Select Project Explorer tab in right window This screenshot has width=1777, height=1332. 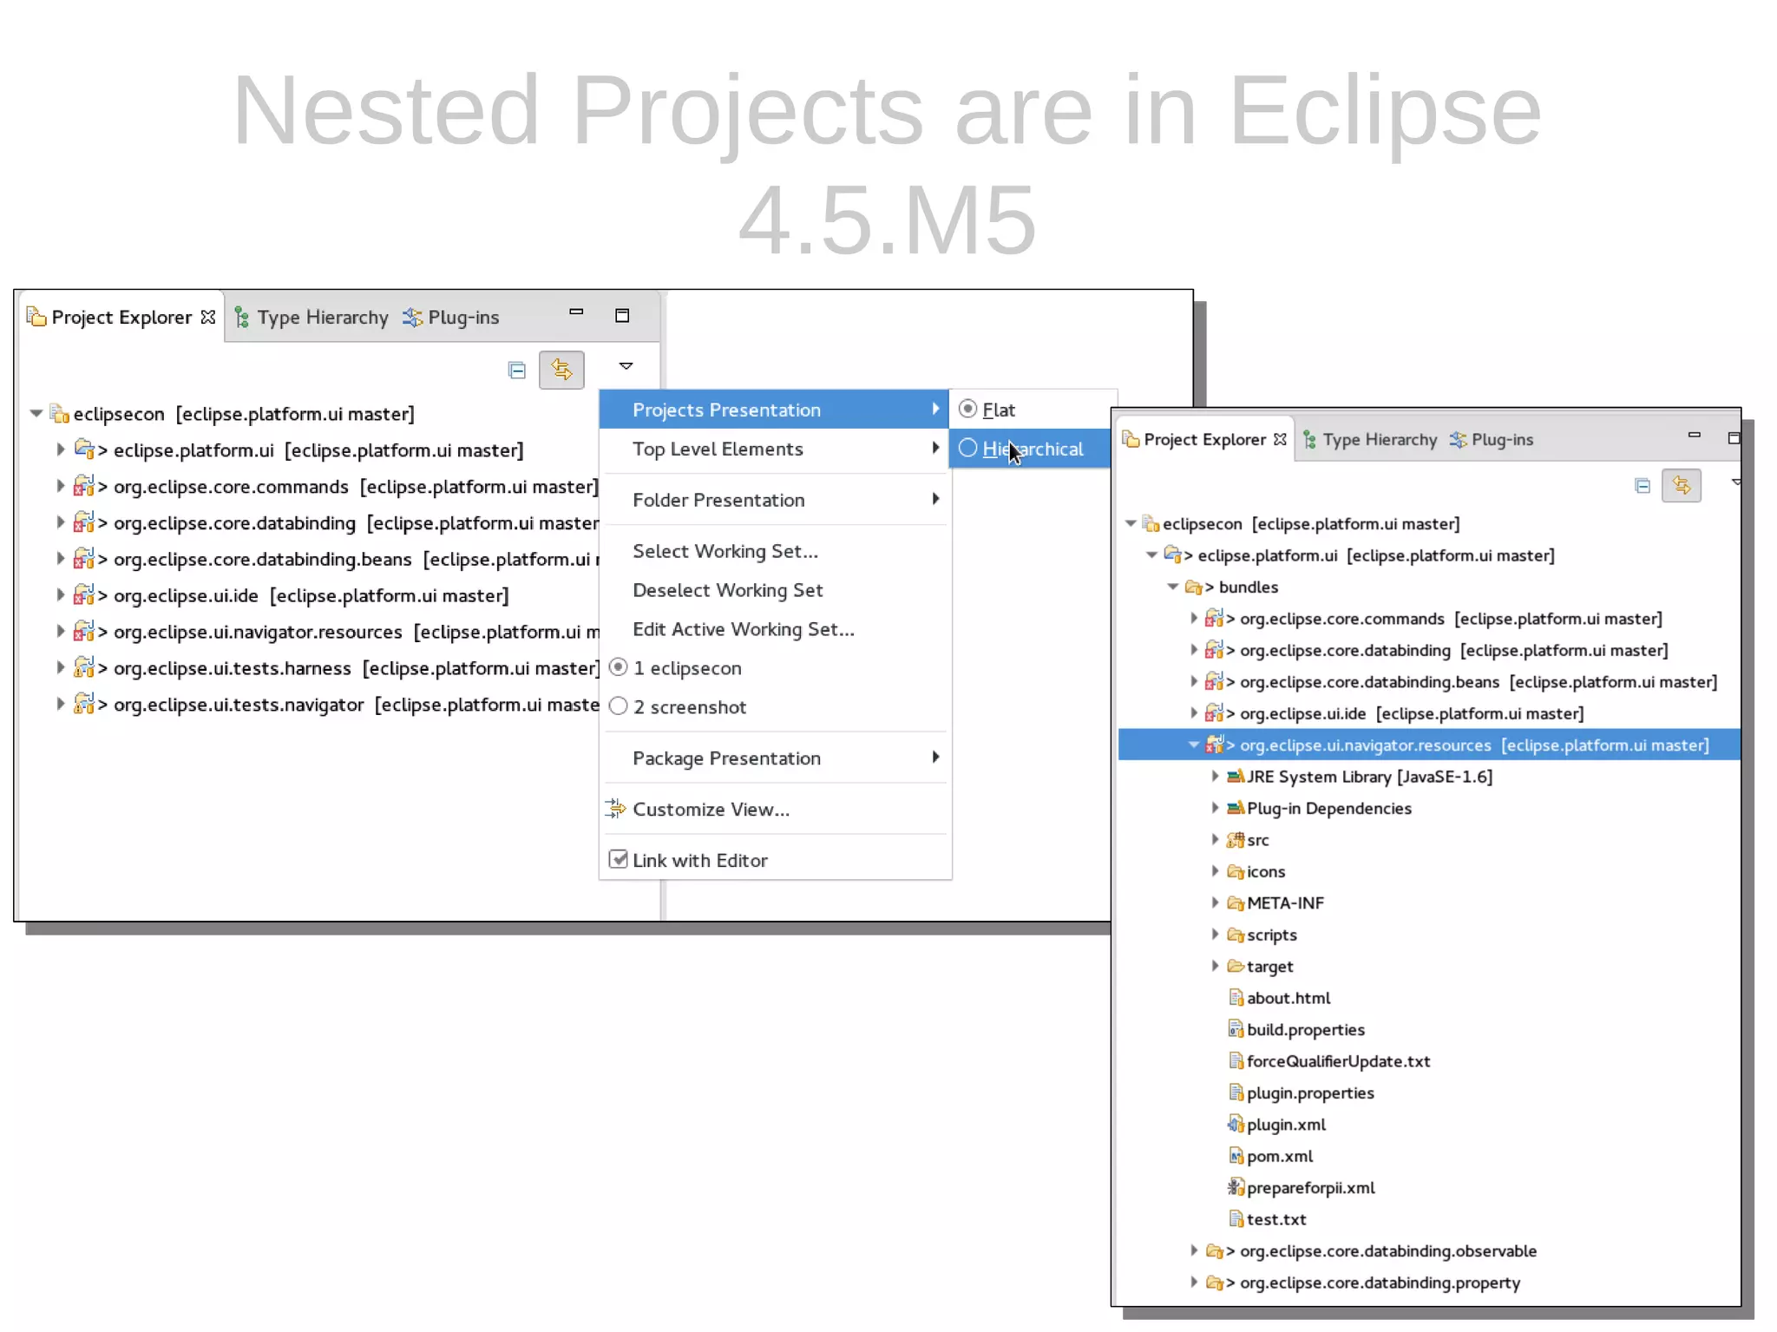pyautogui.click(x=1204, y=440)
